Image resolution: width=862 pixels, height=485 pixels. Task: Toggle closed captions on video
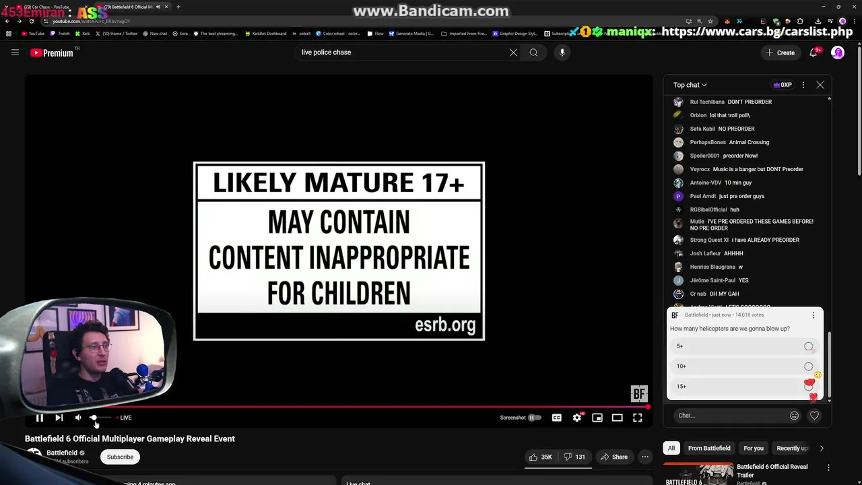pyautogui.click(x=556, y=418)
